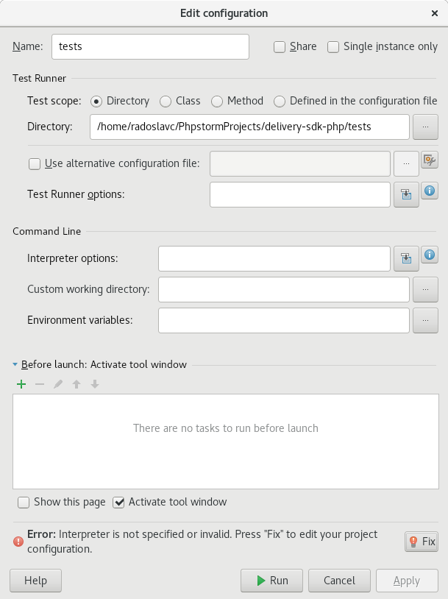448x599 pixels.
Task: Click the green plus add task icon
Action: [x=21, y=384]
